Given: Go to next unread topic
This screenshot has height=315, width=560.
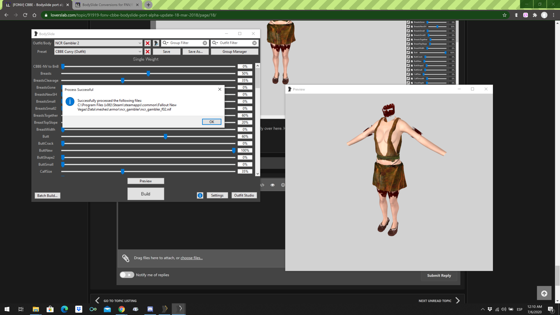Looking at the screenshot, I should [439, 301].
